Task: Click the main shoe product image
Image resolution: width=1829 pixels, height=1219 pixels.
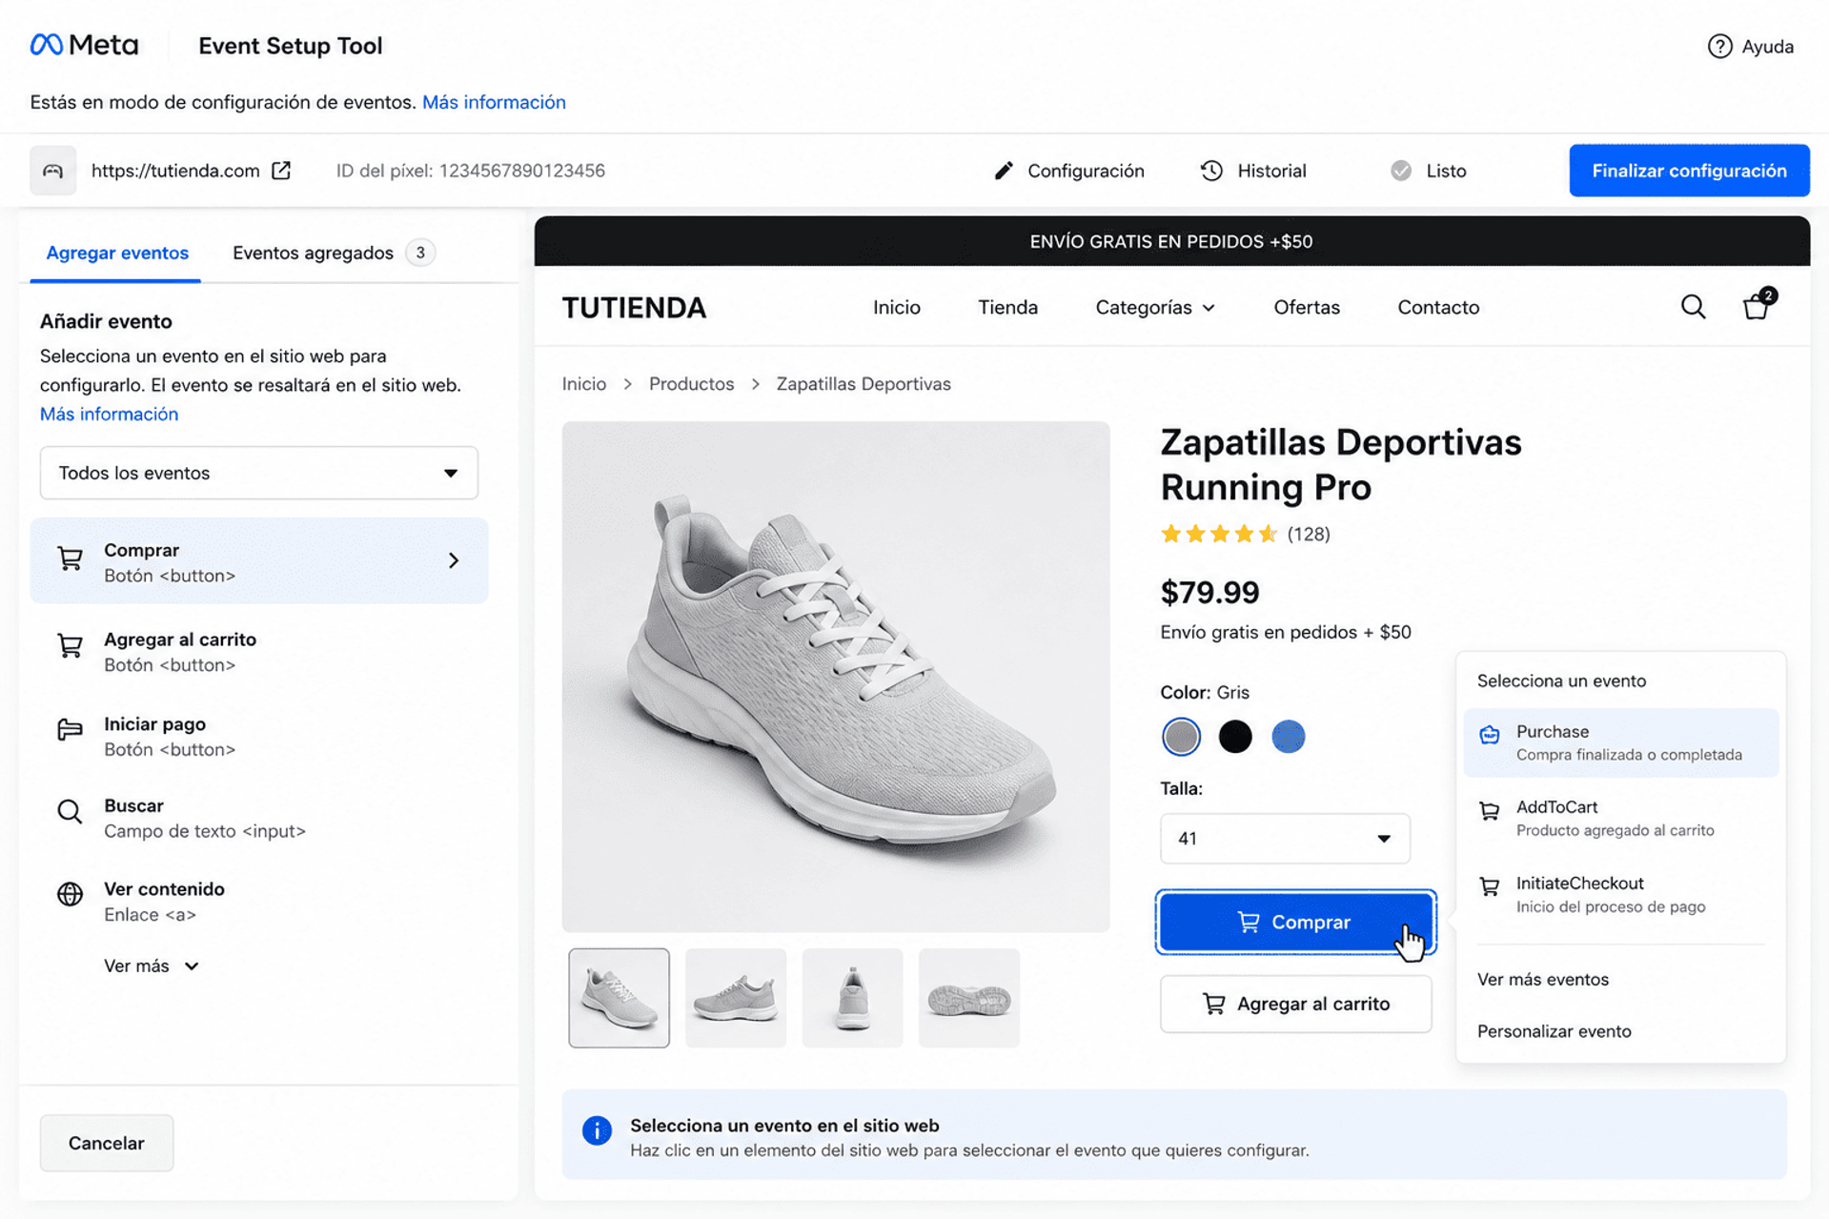Action: pos(836,677)
